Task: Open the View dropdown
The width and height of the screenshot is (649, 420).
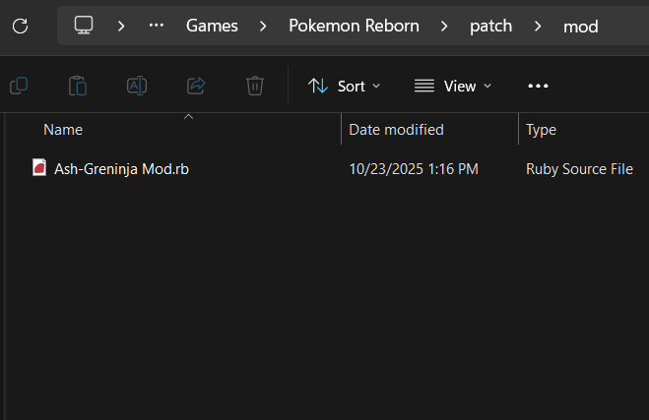Action: point(453,86)
